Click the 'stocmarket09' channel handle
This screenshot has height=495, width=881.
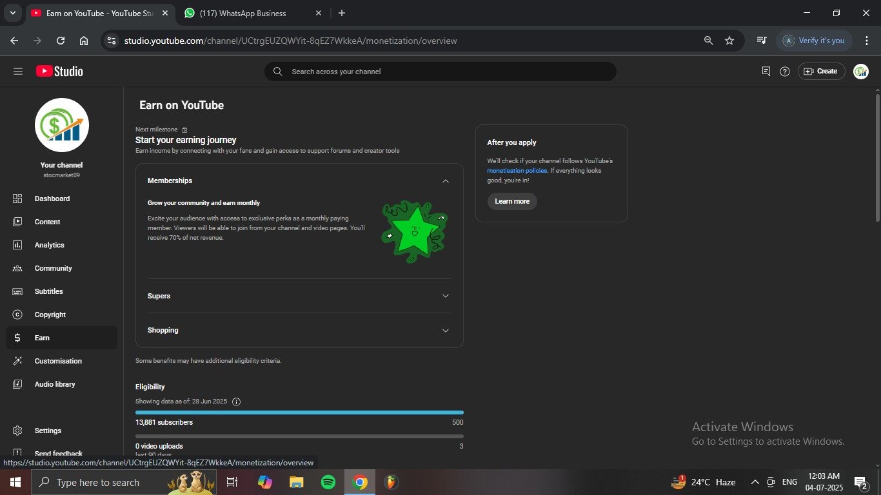[62, 175]
